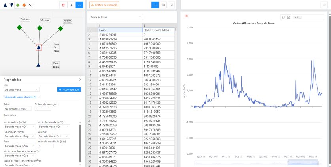Screen dimensions: 331x167
Task: Select the Porteiras green diamond node
Action: click(19, 27)
